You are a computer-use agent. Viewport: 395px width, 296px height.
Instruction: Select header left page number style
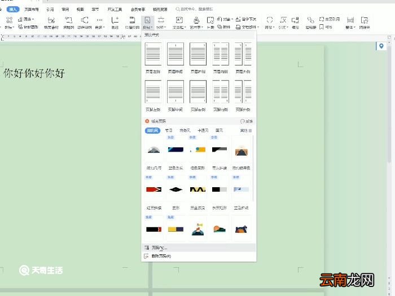tap(153, 58)
